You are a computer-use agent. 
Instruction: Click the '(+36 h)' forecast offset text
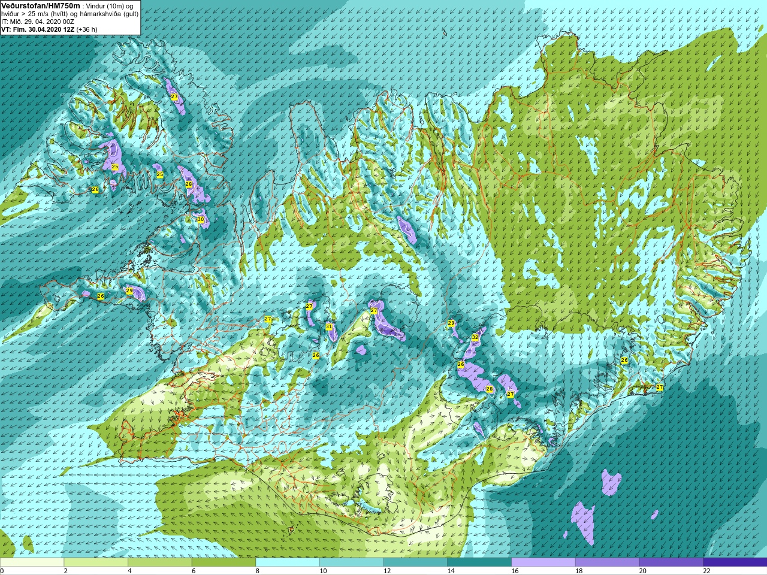point(87,29)
